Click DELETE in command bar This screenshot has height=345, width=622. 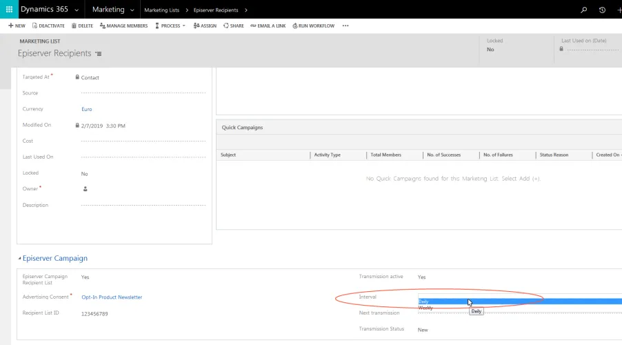(82, 26)
